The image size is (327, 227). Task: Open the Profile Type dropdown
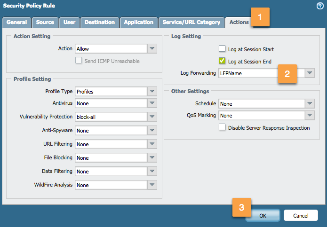[152, 91]
